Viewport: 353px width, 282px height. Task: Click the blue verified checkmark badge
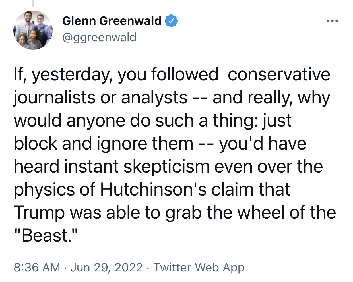pos(172,21)
